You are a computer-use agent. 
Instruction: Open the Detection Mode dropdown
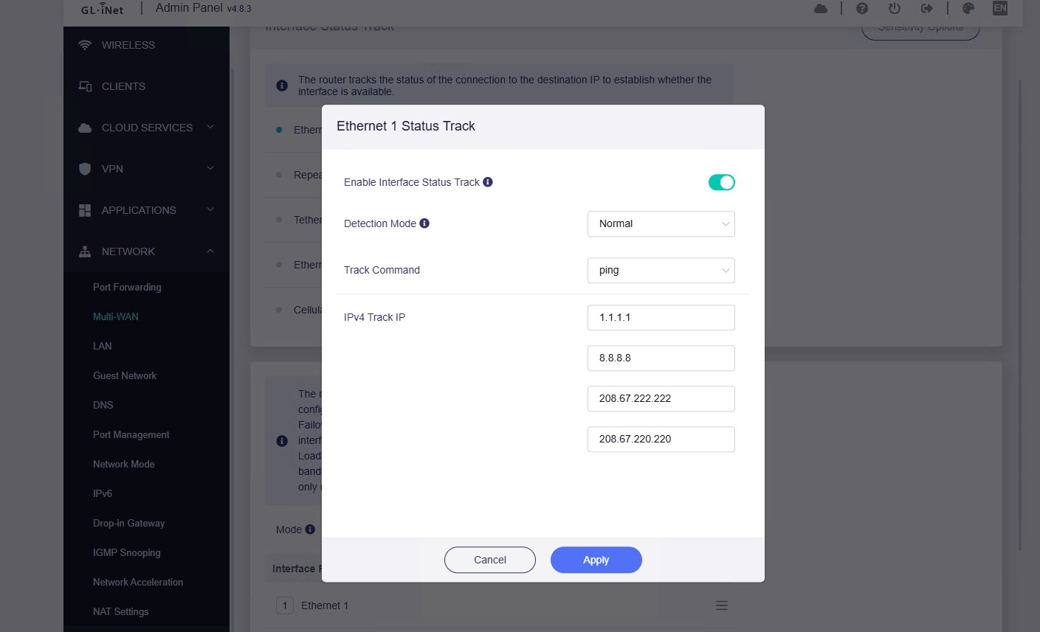pyautogui.click(x=661, y=224)
